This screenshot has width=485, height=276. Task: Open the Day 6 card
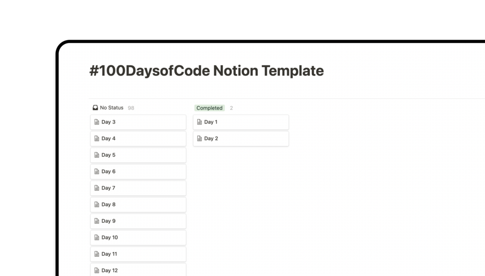(138, 171)
